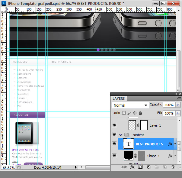
Task: Click 'Doc: 4,01M/16,1M' status text
Action: click(48, 167)
